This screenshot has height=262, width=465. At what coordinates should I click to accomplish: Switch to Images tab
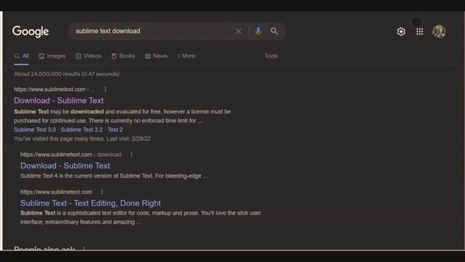pyautogui.click(x=52, y=56)
